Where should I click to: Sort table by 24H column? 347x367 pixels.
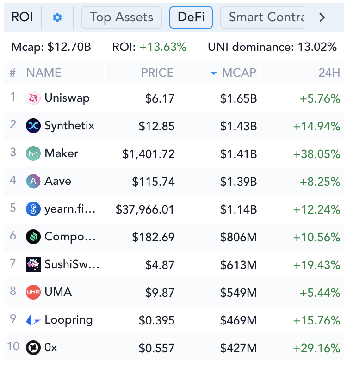coord(329,73)
